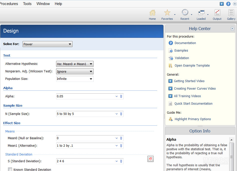Click the Loaded procedures icon
Viewport: 237px width, 171px height.
201,13
